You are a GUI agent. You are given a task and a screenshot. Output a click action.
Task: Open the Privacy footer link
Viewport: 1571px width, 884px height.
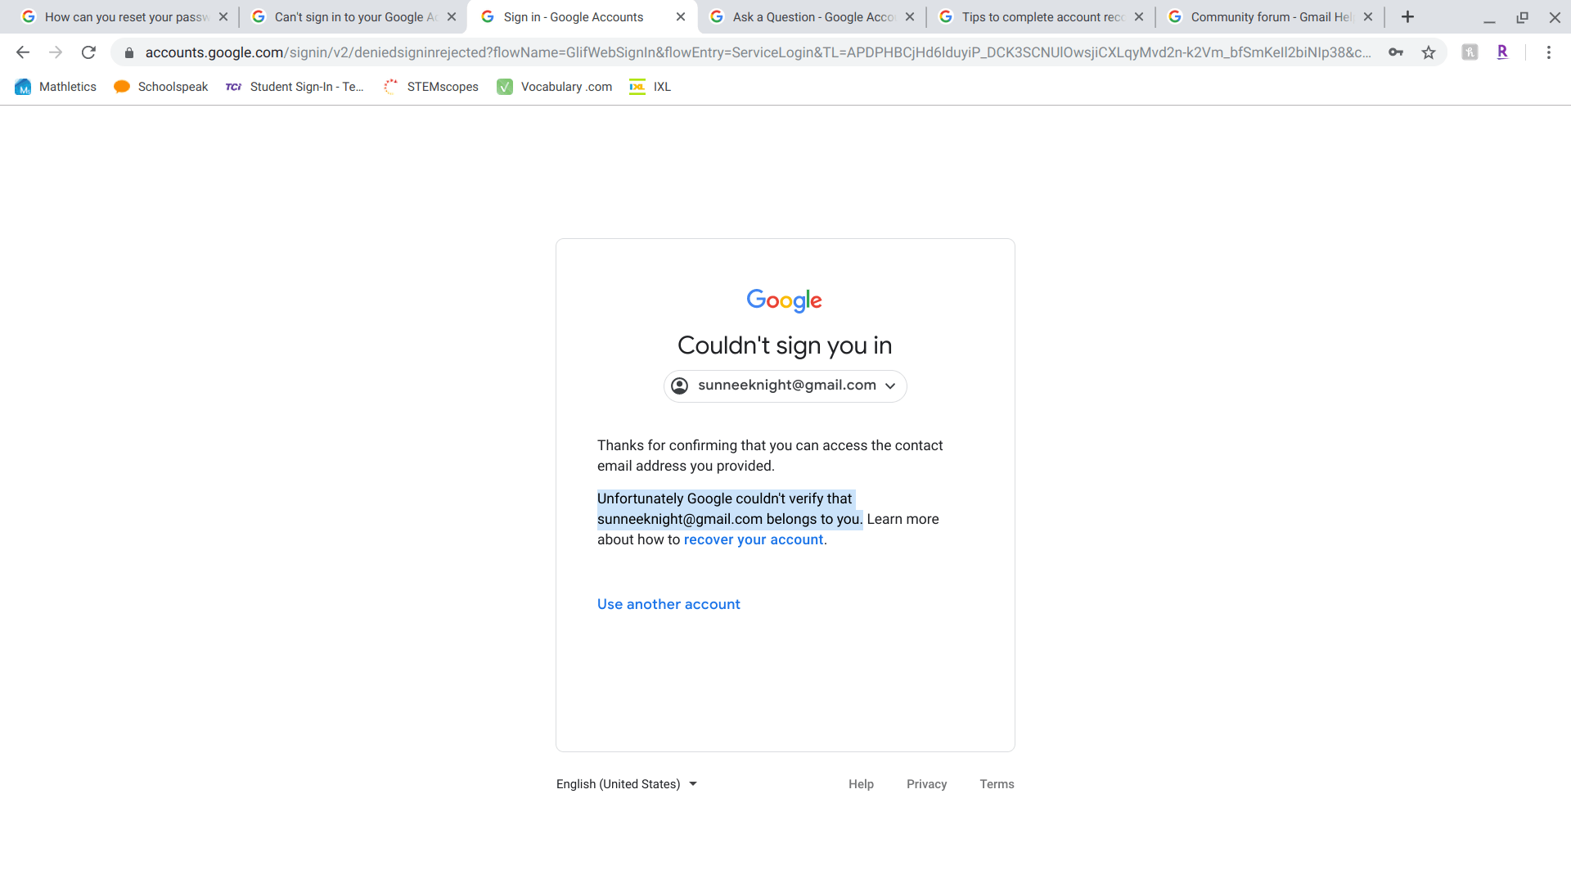click(926, 784)
